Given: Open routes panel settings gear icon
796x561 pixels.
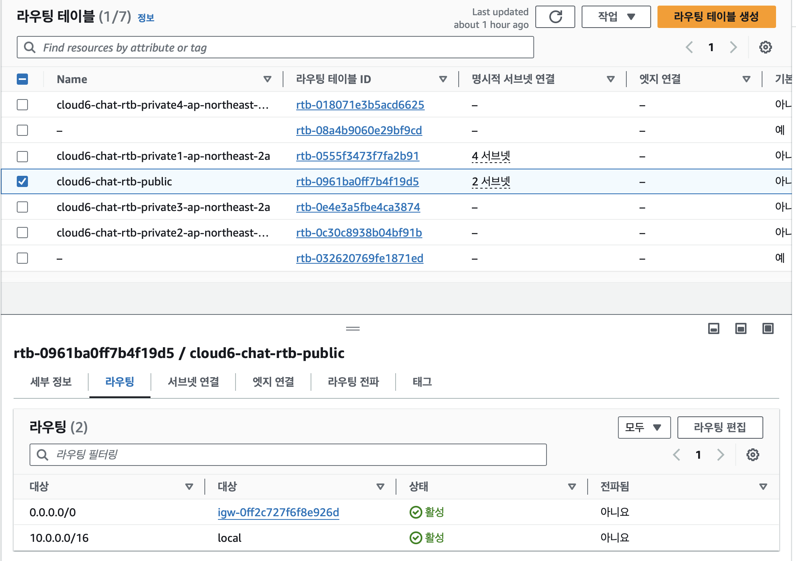Looking at the screenshot, I should (x=752, y=455).
